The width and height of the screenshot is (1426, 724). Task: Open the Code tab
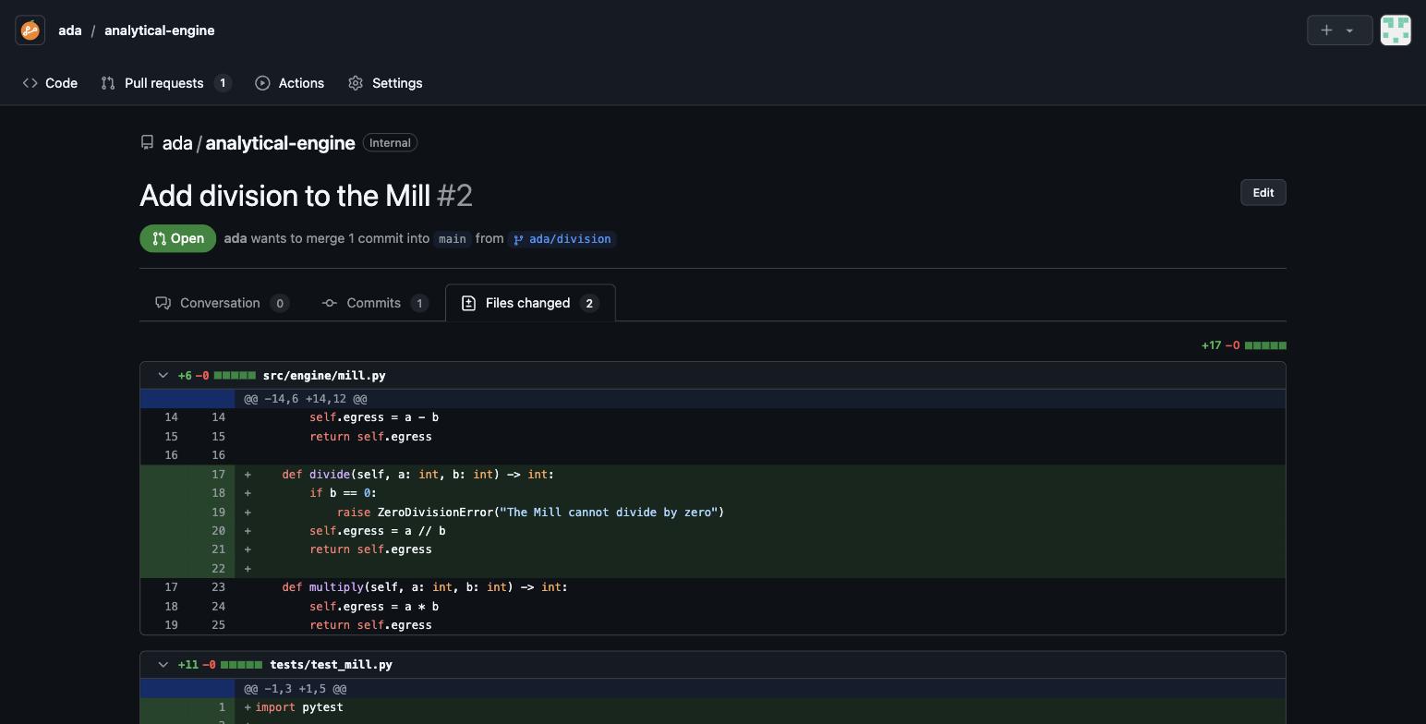click(x=50, y=83)
